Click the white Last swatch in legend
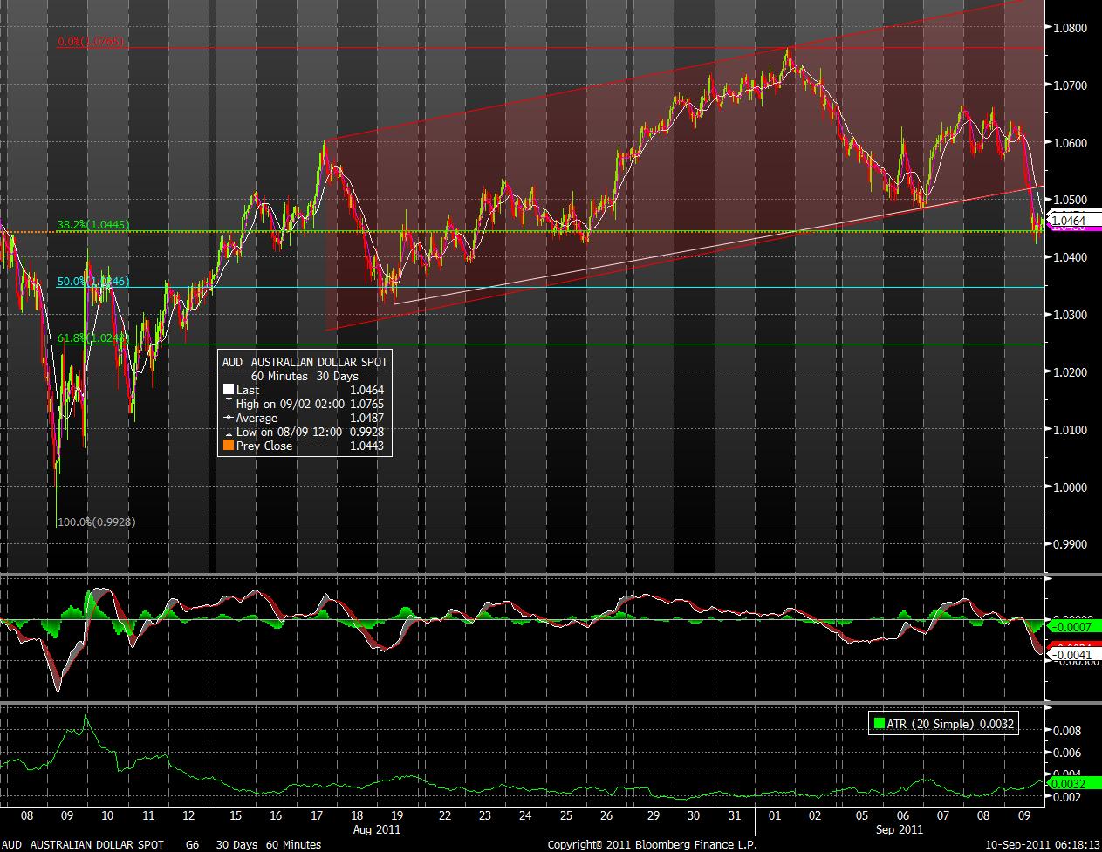1102x852 pixels. tap(229, 391)
